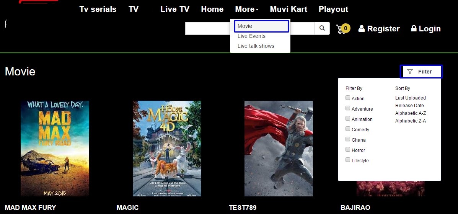This screenshot has height=214, width=458.
Task: Navigate to Home in top menu
Action: point(212,9)
